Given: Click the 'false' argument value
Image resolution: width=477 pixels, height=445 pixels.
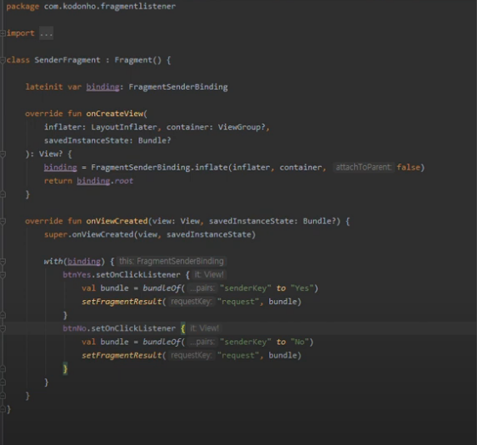Looking at the screenshot, I should click(x=408, y=167).
